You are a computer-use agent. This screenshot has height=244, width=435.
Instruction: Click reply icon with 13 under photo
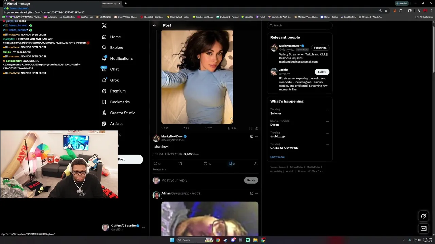click(x=163, y=128)
